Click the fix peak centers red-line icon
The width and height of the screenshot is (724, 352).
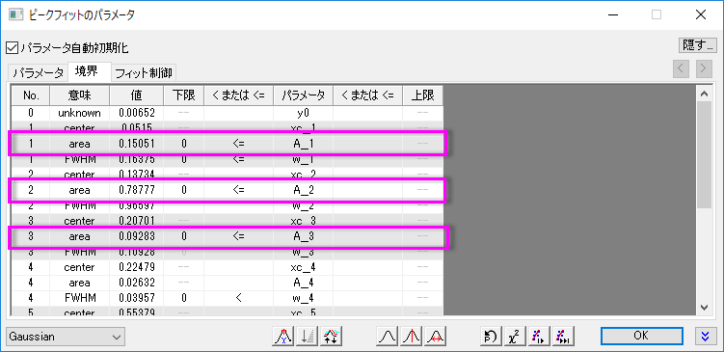pos(411,337)
